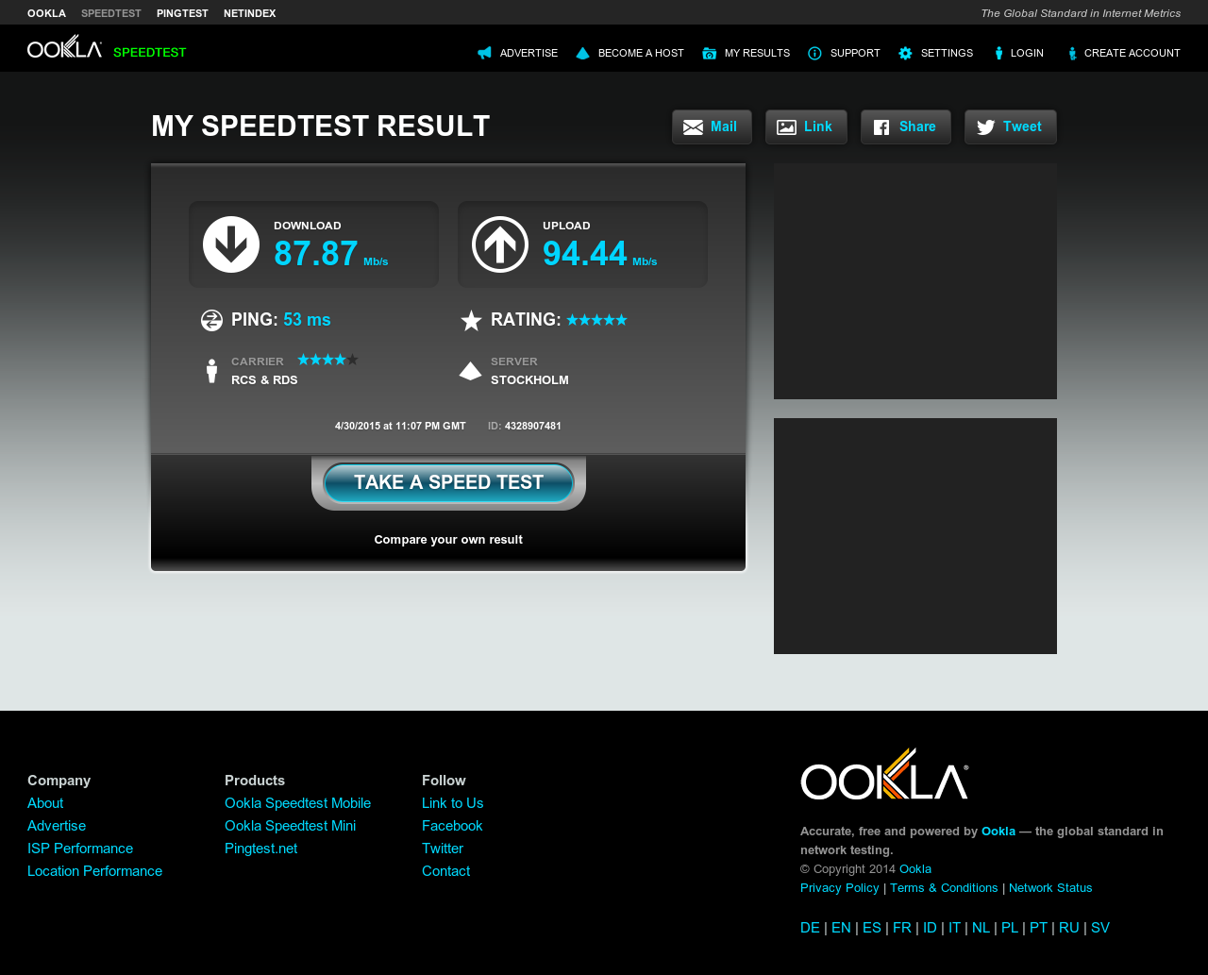Click the megaphone icon beside Advertise
Screen dimensions: 1208x975
pos(485,53)
